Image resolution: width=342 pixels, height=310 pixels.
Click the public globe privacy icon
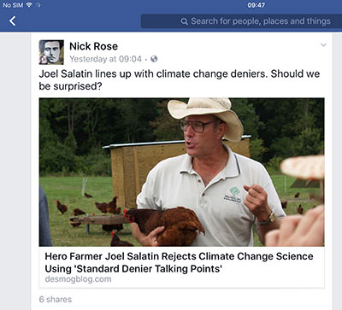pos(154,59)
